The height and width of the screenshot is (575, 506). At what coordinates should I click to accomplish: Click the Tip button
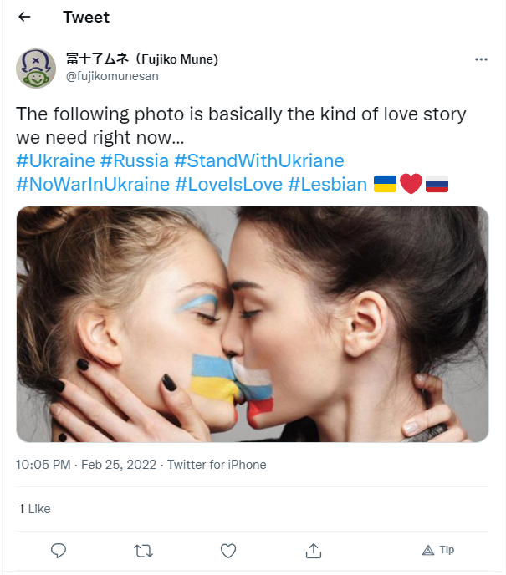click(x=438, y=550)
